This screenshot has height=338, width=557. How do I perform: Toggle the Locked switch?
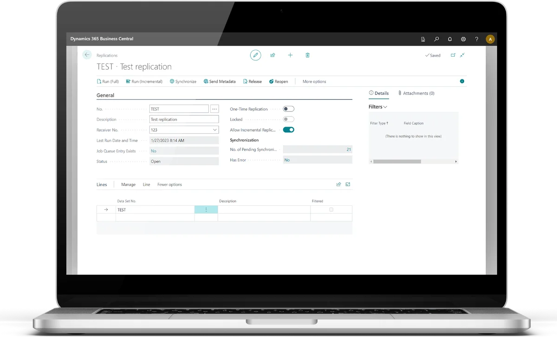[x=289, y=119]
